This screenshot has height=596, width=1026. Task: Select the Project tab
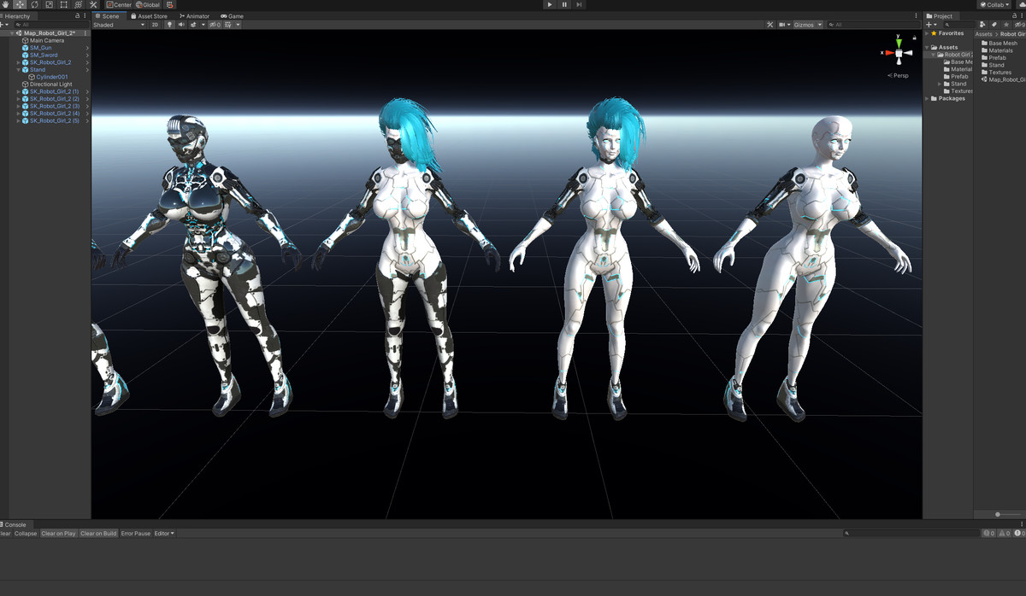click(940, 16)
